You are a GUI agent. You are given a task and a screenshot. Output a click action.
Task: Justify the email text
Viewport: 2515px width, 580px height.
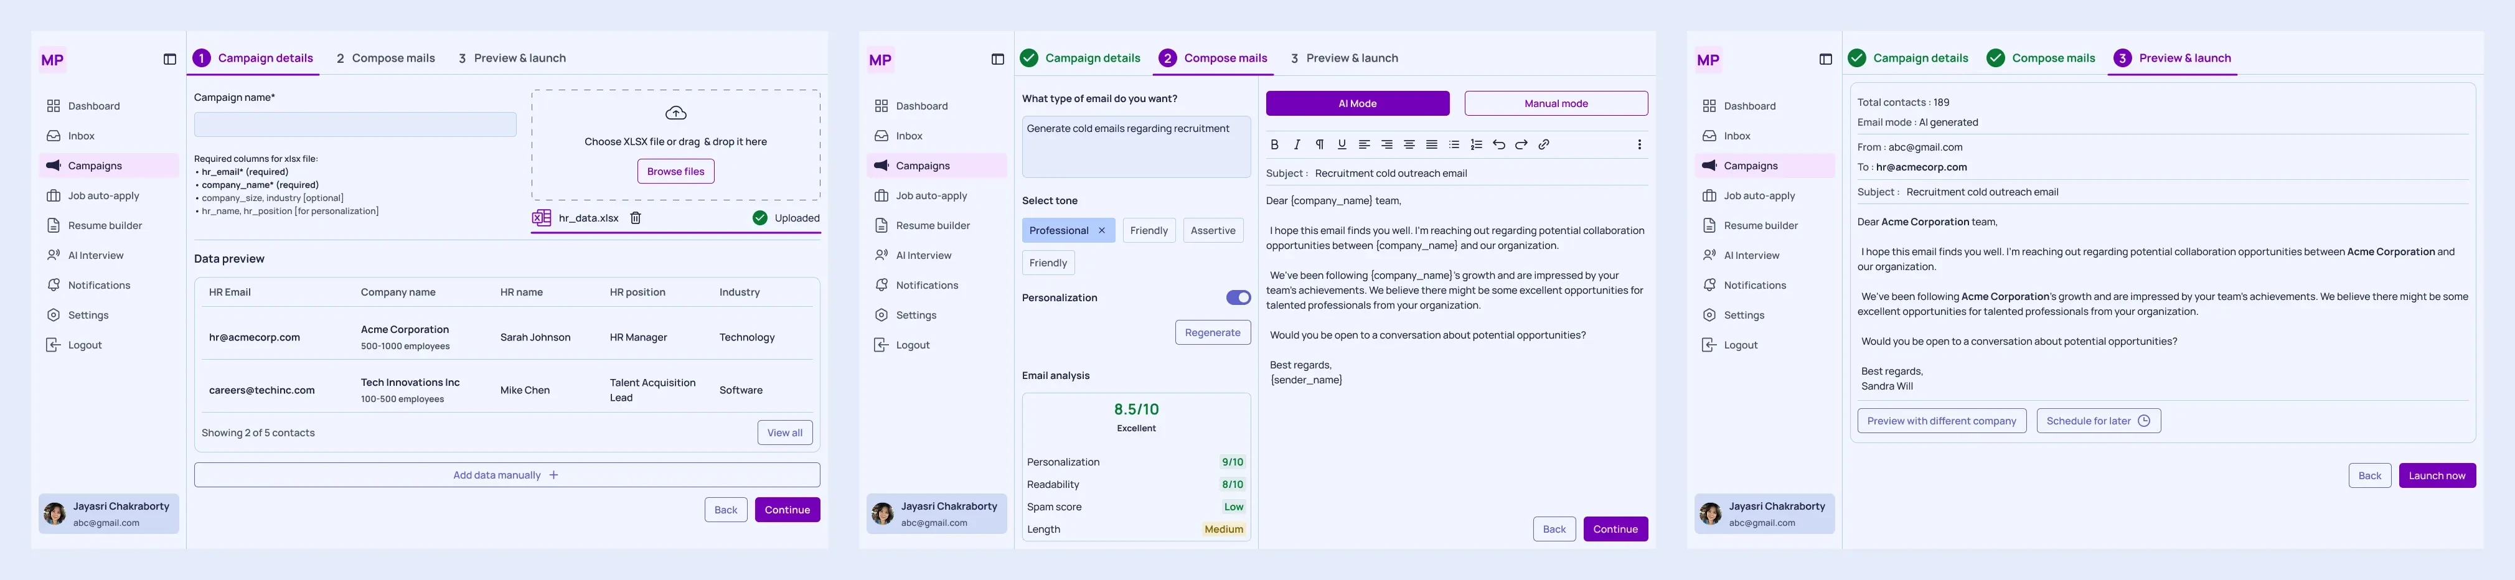pos(1431,144)
